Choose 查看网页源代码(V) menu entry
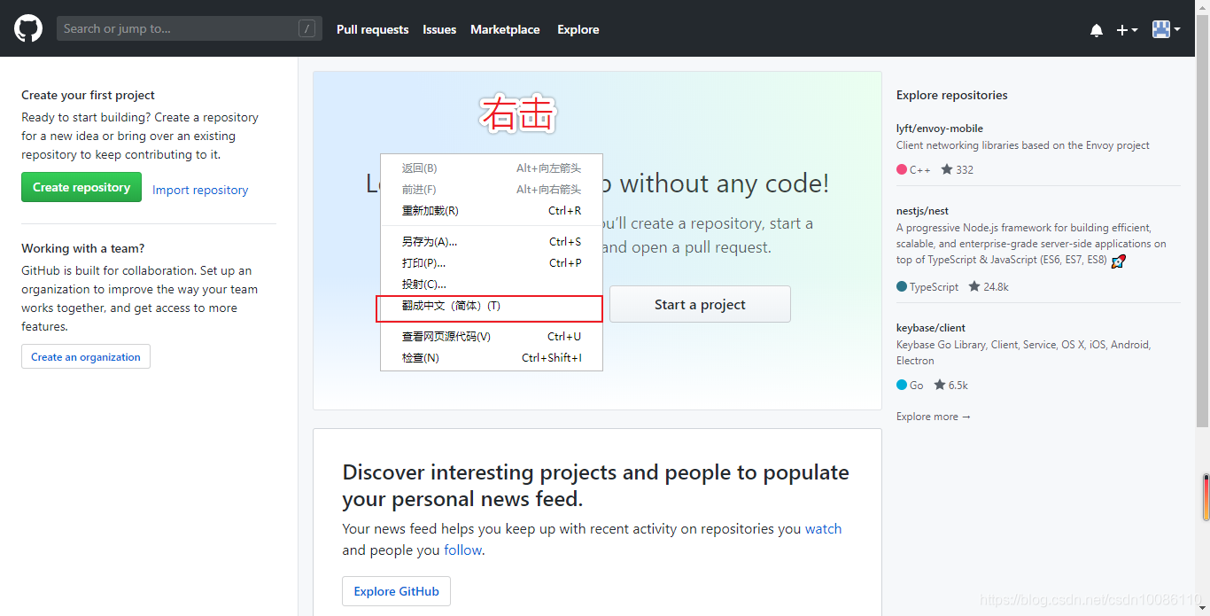Screen dimensions: 1210x616 [492, 337]
